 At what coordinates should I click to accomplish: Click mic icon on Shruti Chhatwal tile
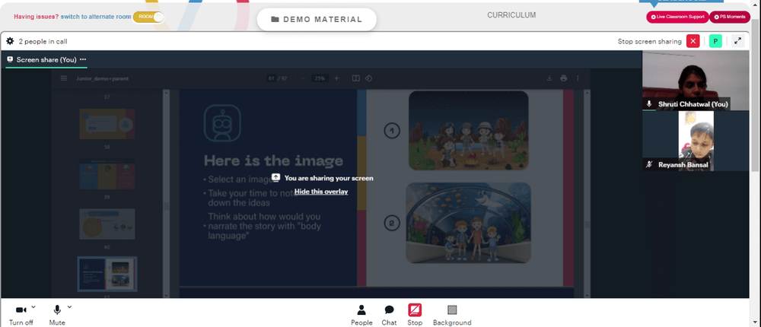click(649, 104)
